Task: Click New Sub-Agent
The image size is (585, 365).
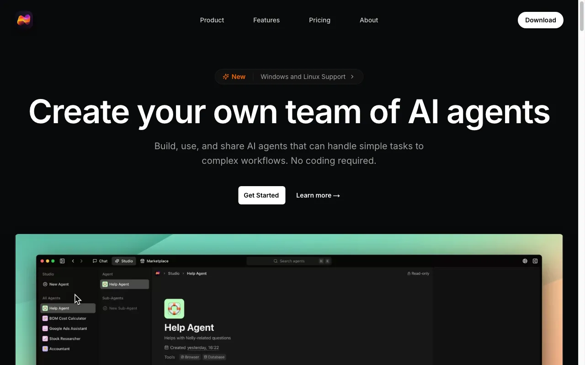Action: tap(120, 308)
